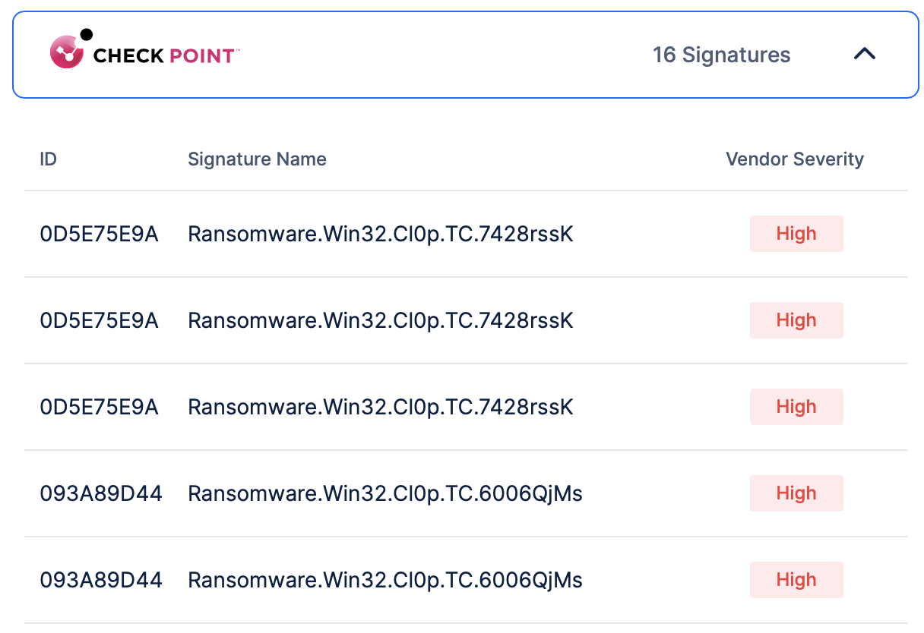
Task: Open third row's Ransomware.Win32.Cl0p.TC.7428rssK signature name
Action: 380,407
